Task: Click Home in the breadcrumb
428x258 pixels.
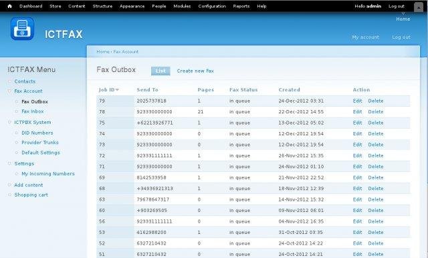Action: (103, 52)
